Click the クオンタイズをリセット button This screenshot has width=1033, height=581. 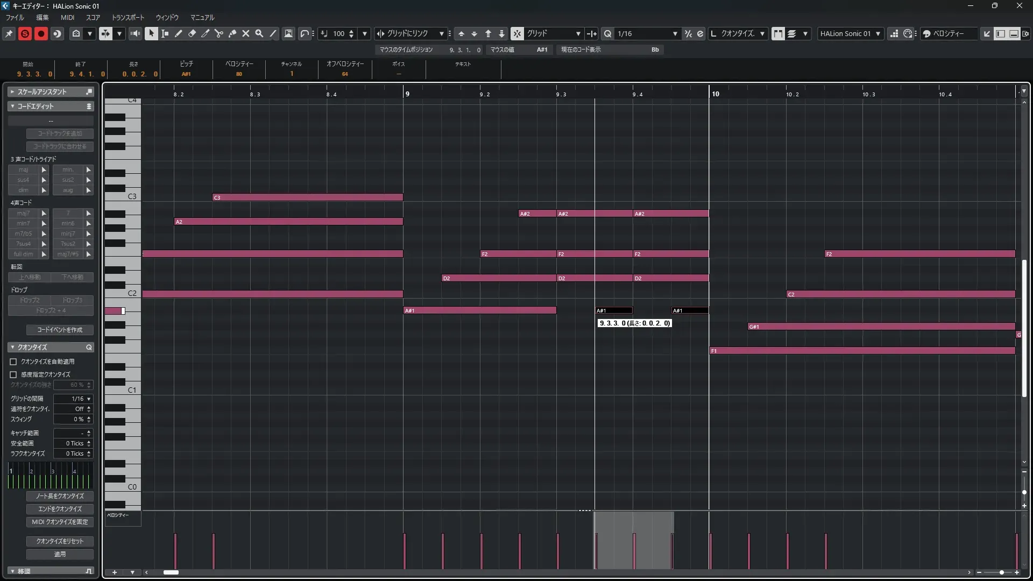(60, 541)
